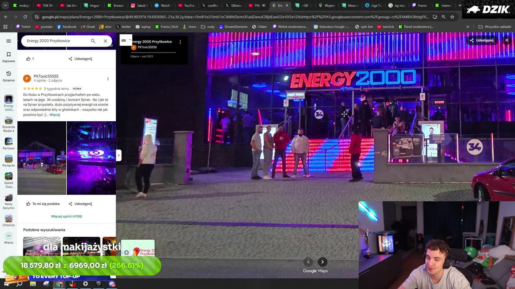This screenshot has width=515, height=289.
Task: Open Chojnice recent item in sidebar
Action: (8, 220)
